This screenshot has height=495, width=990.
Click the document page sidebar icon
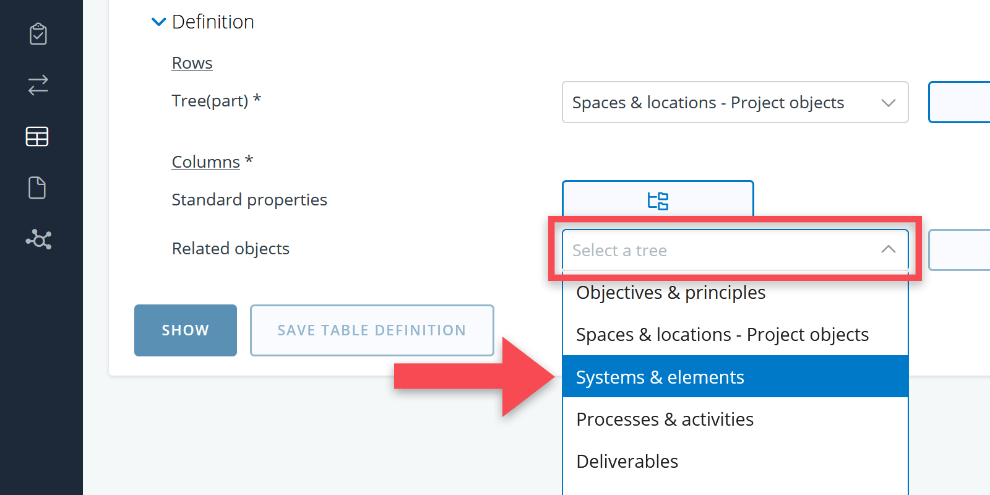pyautogui.click(x=37, y=187)
